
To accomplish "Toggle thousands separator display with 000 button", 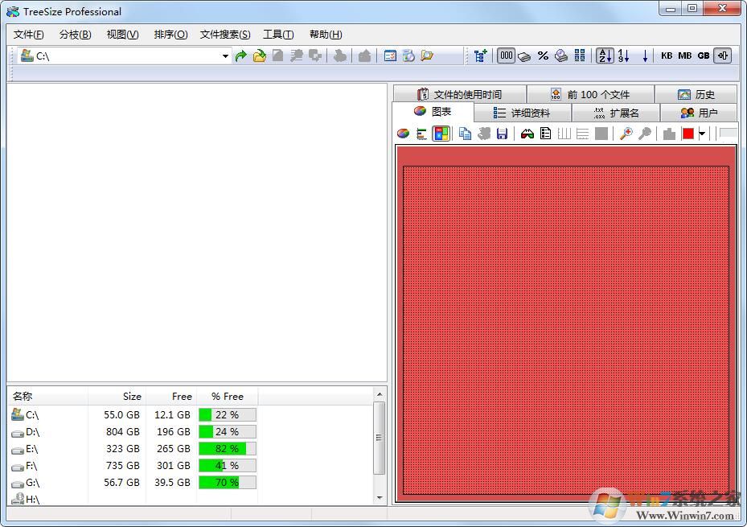I will pyautogui.click(x=507, y=56).
